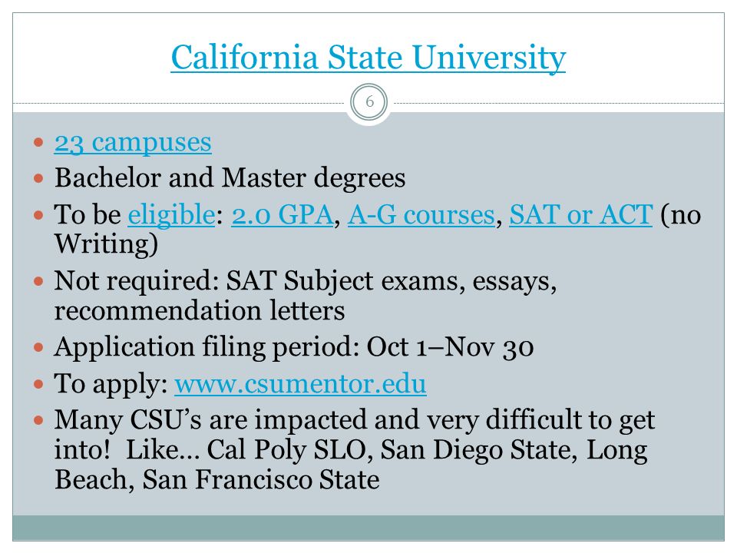Click the bullet before To apply

[x=38, y=384]
